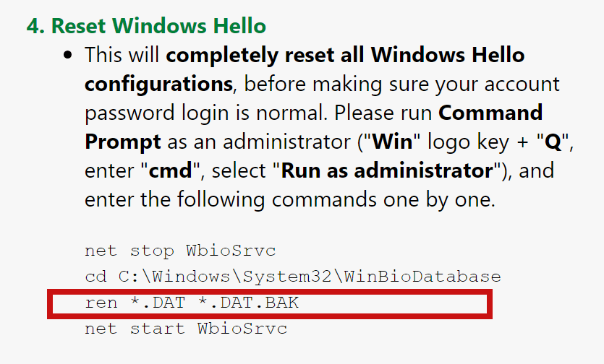Click the bold "cmd" text
This screenshot has width=604, height=364.
click(170, 170)
